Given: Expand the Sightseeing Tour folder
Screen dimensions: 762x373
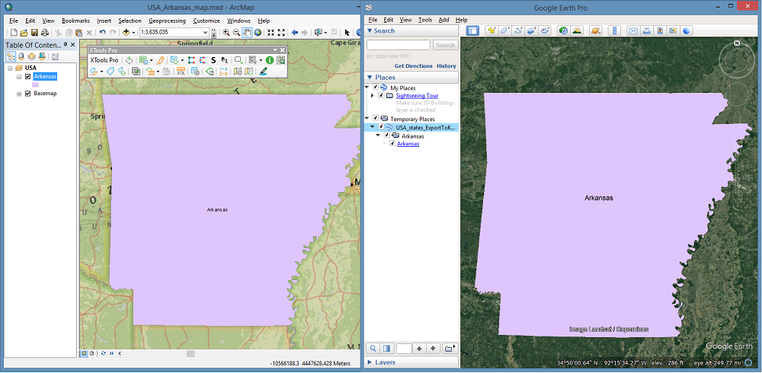Looking at the screenshot, I should pos(373,96).
